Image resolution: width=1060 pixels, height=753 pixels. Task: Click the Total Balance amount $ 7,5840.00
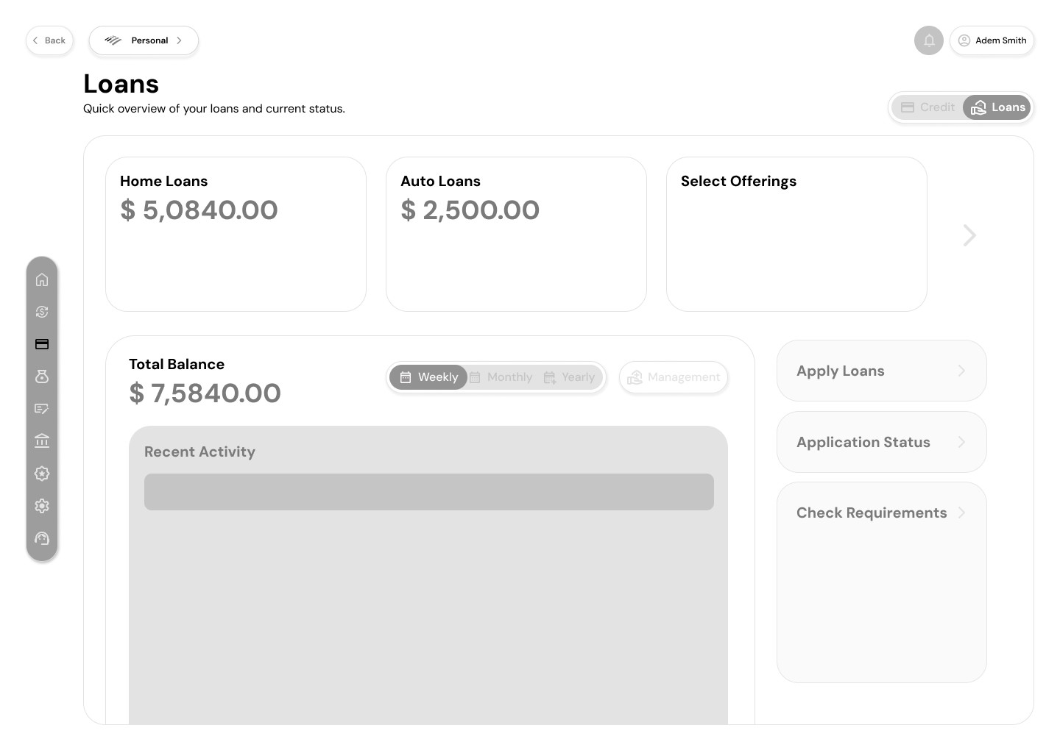point(205,393)
